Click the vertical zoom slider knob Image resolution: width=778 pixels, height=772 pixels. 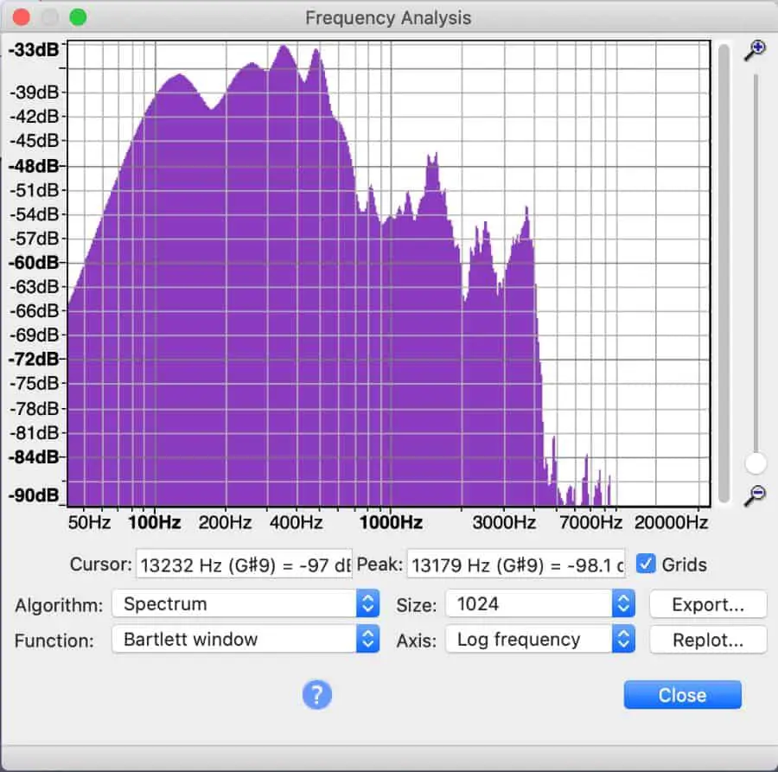coord(756,463)
